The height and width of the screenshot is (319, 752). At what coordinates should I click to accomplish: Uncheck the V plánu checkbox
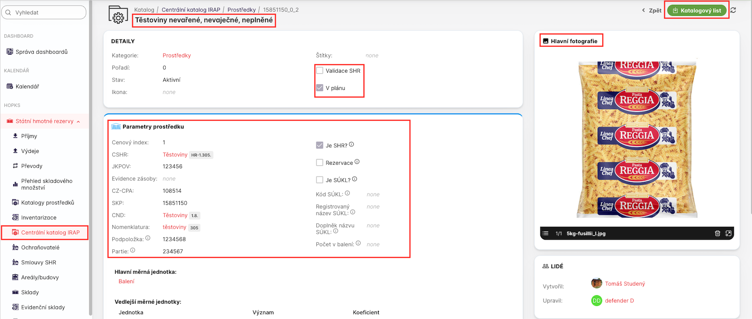pos(320,88)
